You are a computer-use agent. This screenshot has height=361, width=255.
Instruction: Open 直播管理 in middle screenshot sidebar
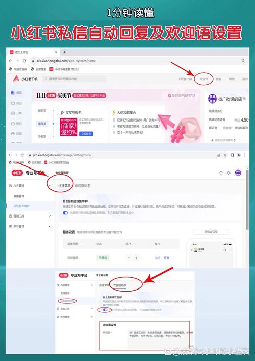(x=19, y=196)
